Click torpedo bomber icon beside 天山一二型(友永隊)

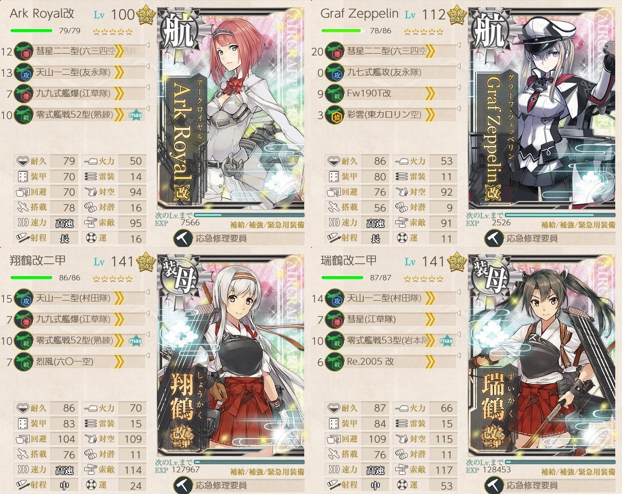pos(23,73)
